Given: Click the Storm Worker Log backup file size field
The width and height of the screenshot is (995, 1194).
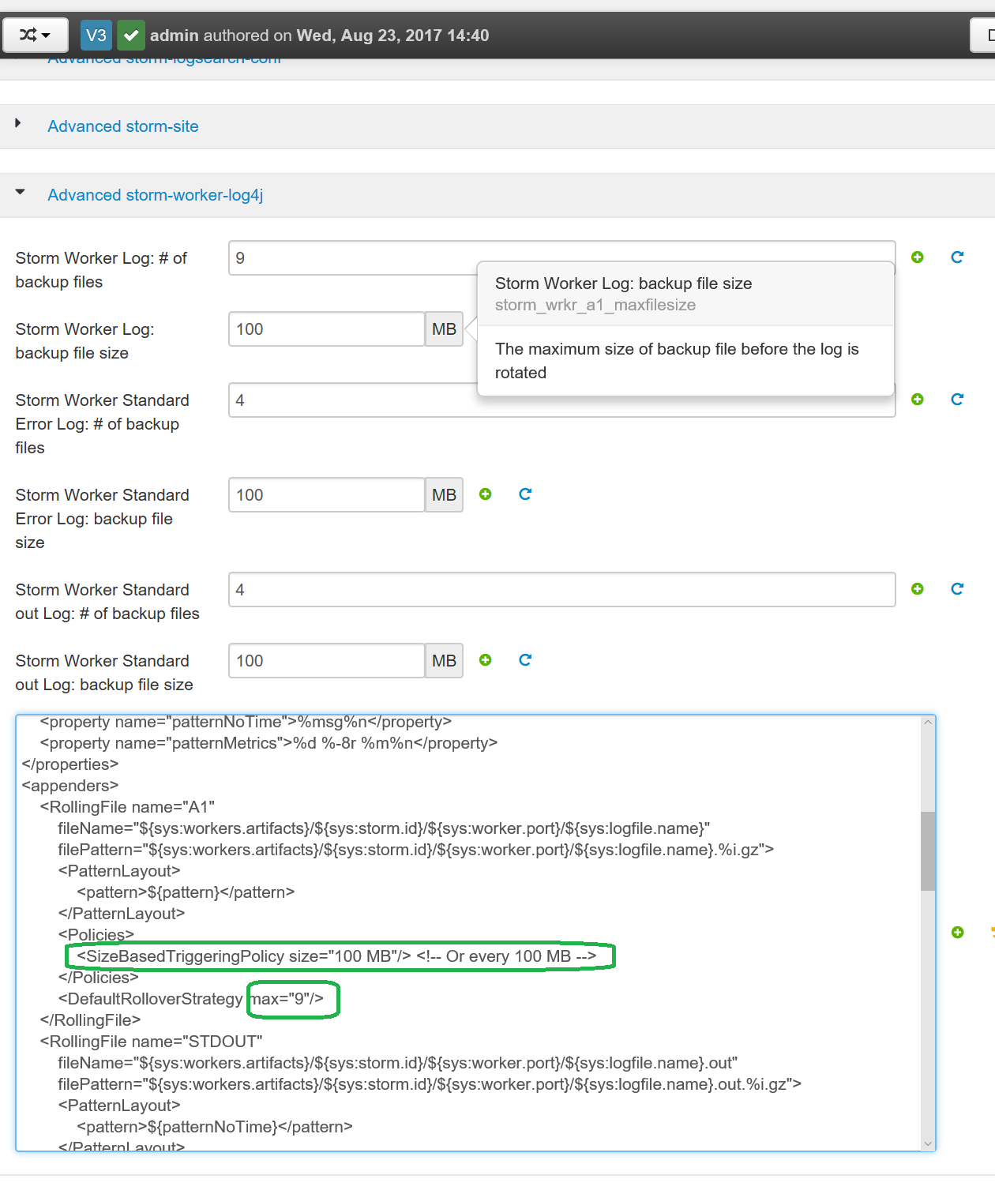Looking at the screenshot, I should coord(326,329).
